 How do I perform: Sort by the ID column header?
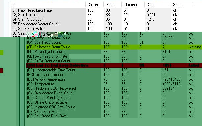[x=47, y=5]
